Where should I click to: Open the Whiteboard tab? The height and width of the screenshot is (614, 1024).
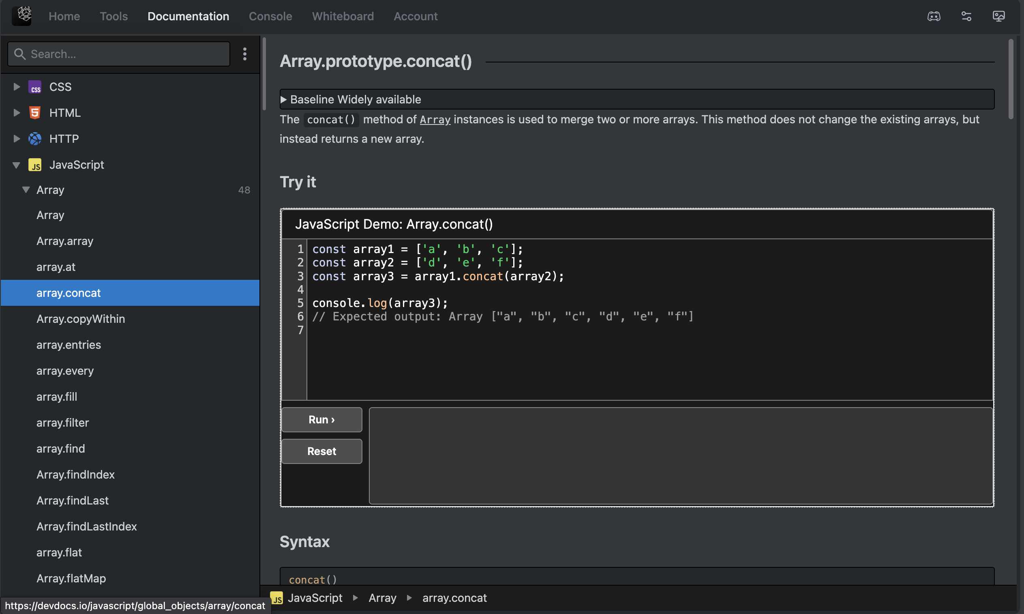pos(343,16)
